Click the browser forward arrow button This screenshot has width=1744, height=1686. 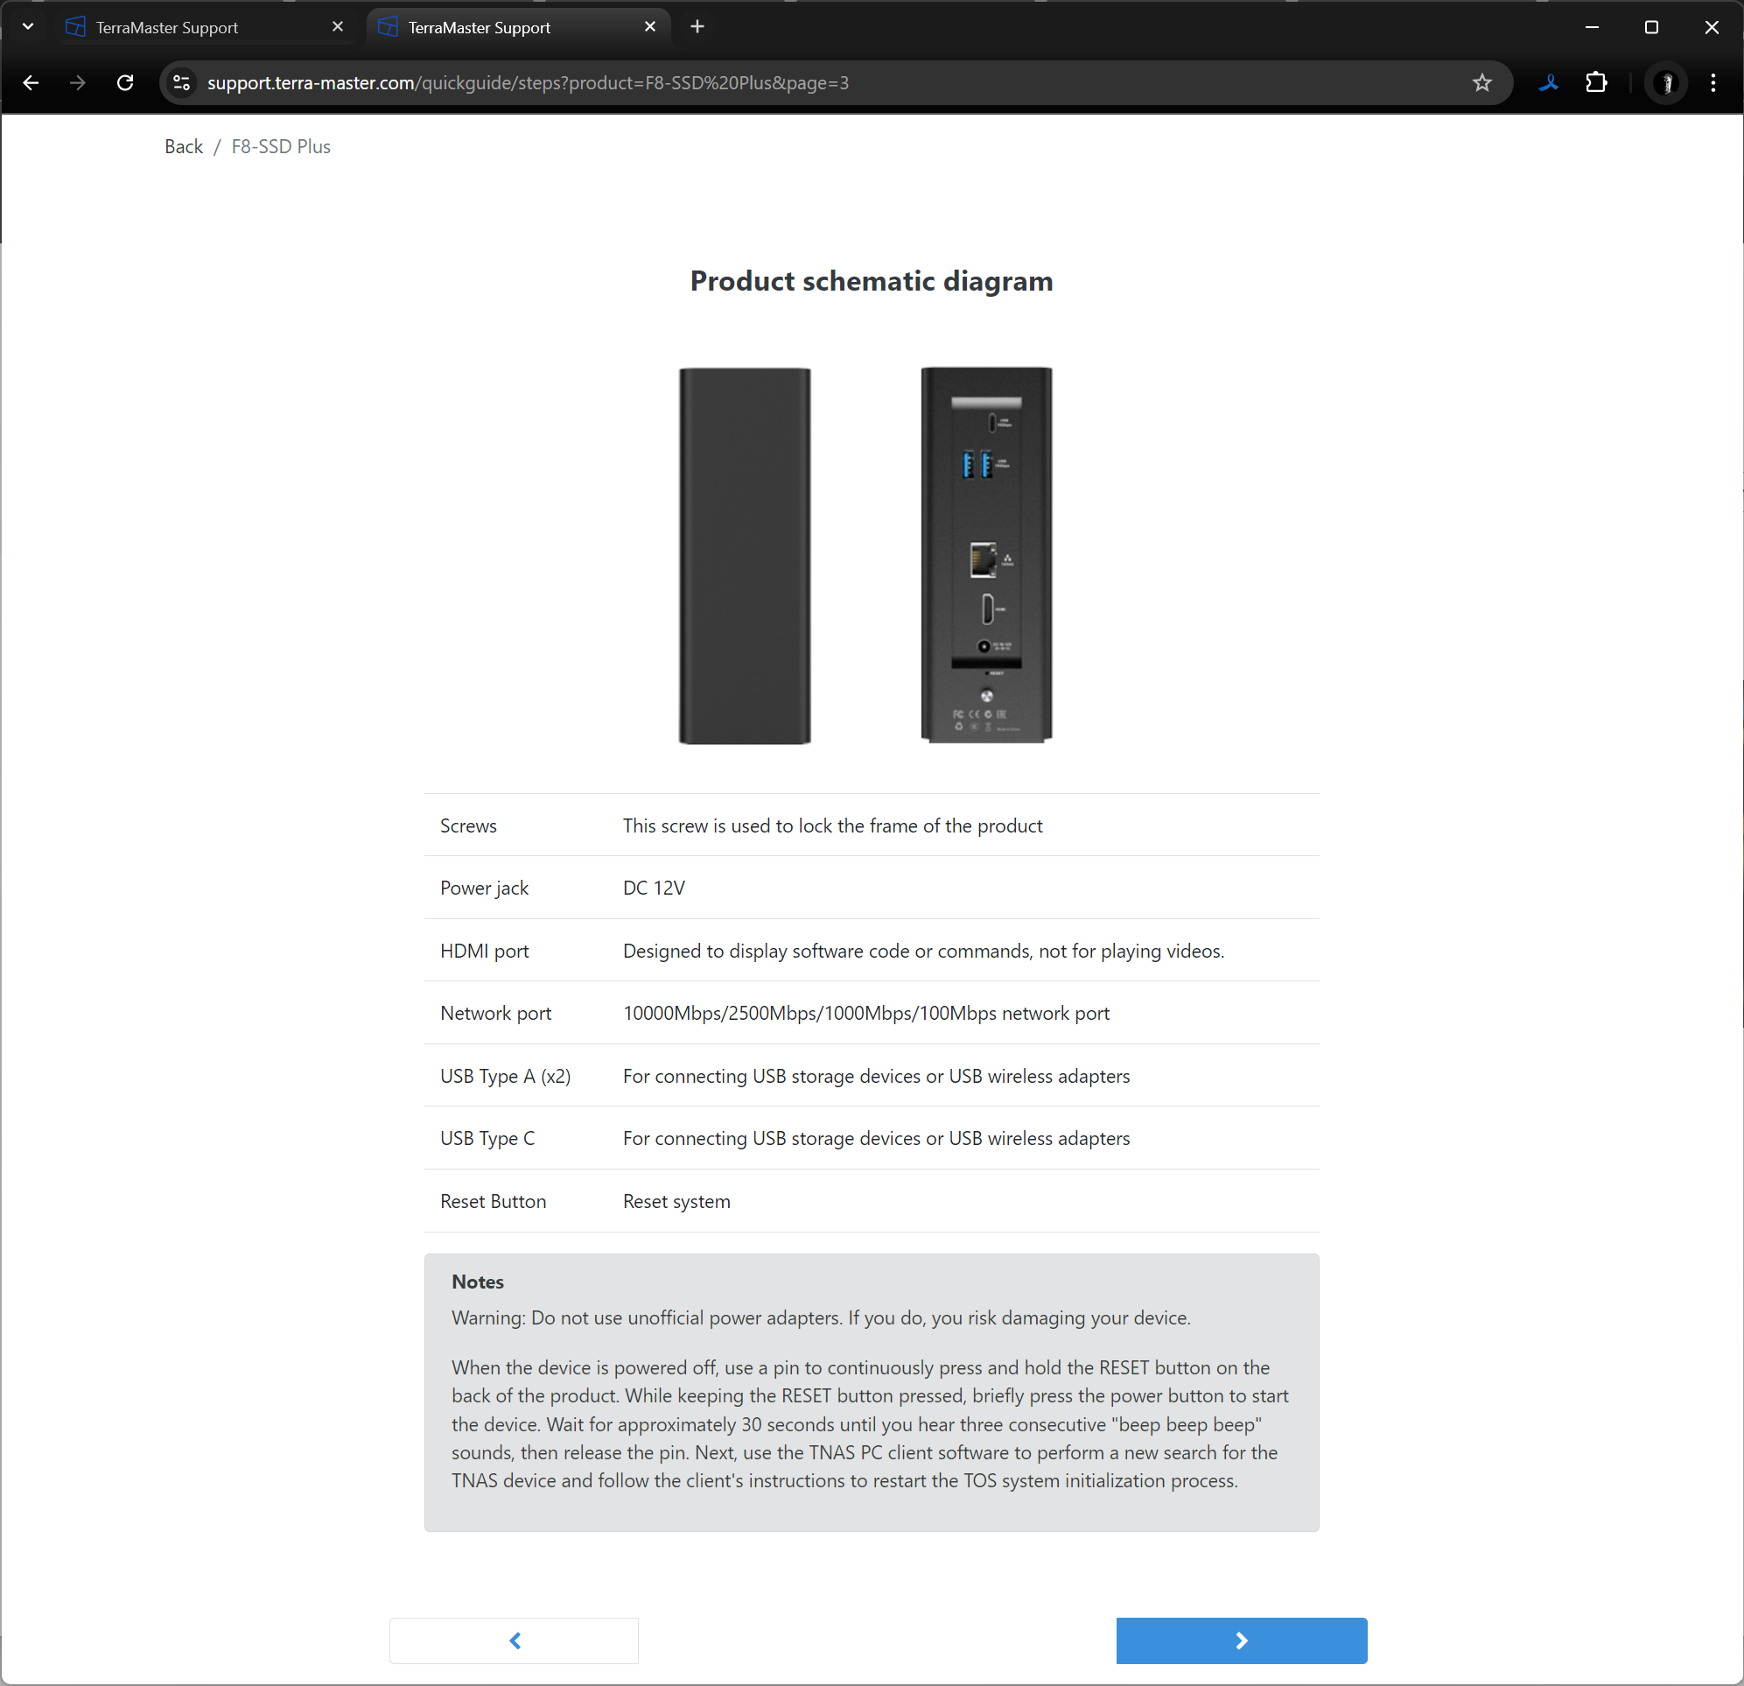(78, 83)
